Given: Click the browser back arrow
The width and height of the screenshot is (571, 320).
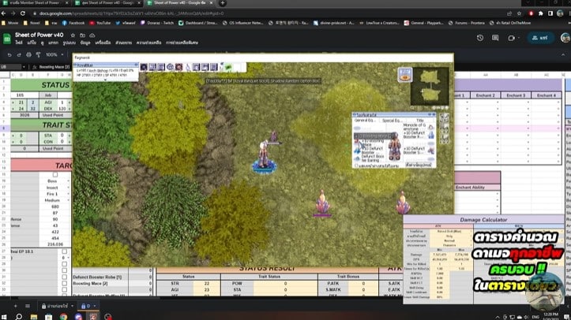Looking at the screenshot, I should coord(4,13).
